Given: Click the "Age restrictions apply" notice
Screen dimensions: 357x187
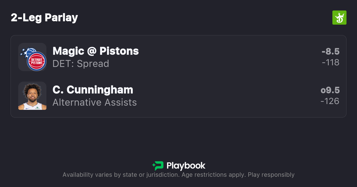Looking at the screenshot, I should 213,175.
